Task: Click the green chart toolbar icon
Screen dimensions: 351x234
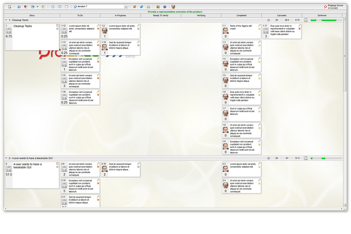Action: pos(158,6)
